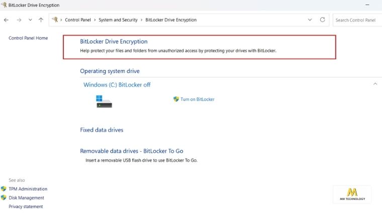Viewport: 382px width, 216px height.
Task: Open Control Panel Home
Action: pyautogui.click(x=28, y=38)
